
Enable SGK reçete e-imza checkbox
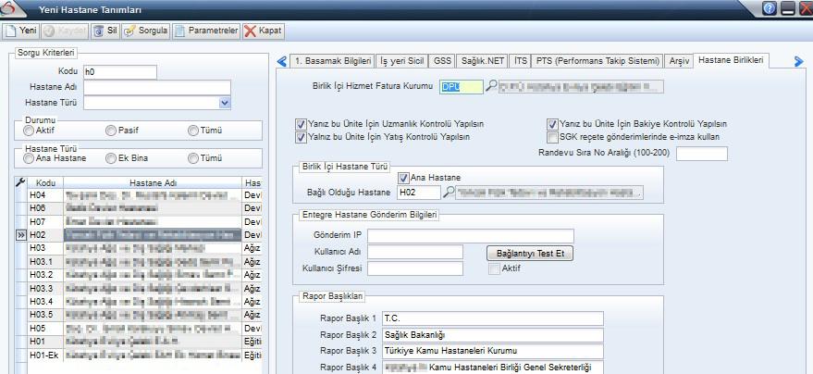(552, 137)
